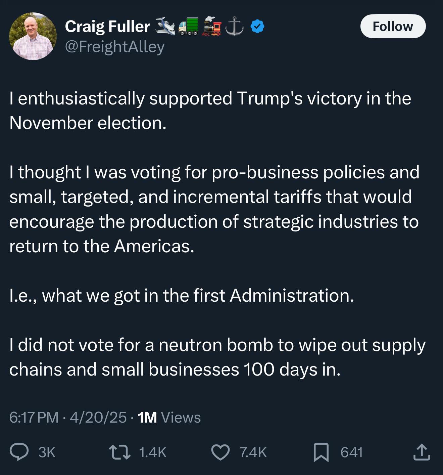Open Craig Fuller's profile picture
443x475 pixels.
(x=33, y=36)
